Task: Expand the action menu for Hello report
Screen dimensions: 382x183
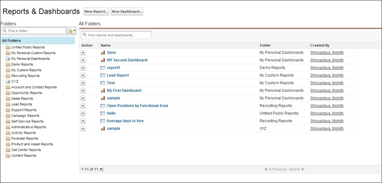Action: coord(83,114)
